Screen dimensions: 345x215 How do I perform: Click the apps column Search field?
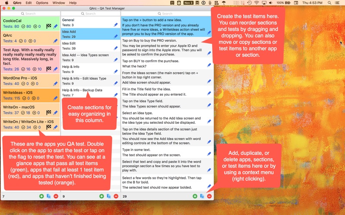30,14
